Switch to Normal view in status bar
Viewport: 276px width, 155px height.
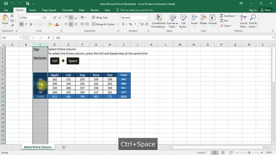click(215, 152)
